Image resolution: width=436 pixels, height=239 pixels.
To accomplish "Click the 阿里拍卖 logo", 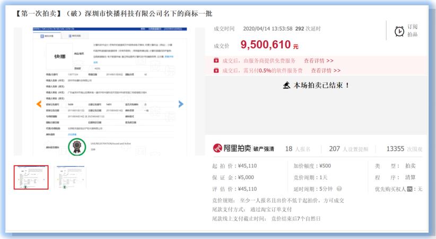I will click(232, 149).
